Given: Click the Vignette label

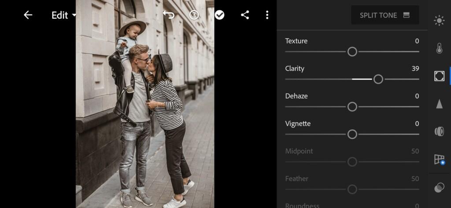Looking at the screenshot, I should [x=298, y=124].
